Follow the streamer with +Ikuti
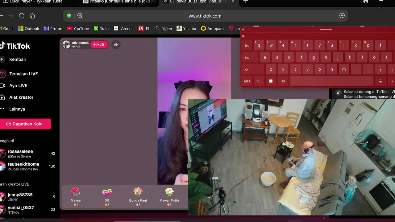Image resolution: width=395 pixels, height=222 pixels. (x=99, y=44)
